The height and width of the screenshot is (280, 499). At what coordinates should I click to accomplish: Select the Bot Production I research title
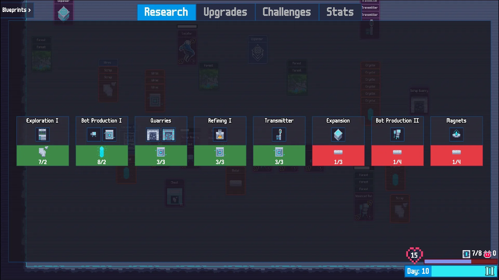tap(102, 121)
